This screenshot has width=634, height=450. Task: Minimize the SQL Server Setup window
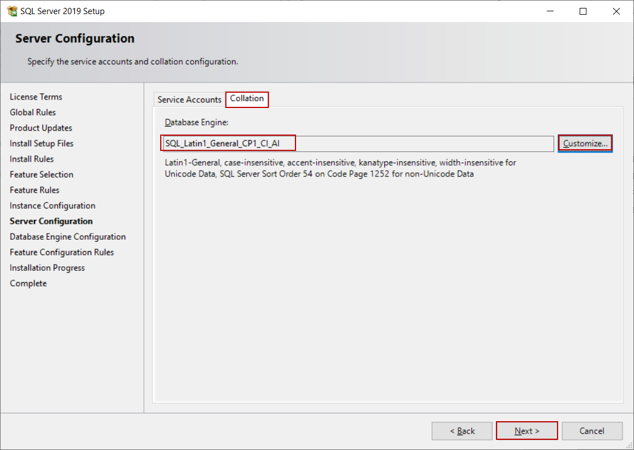tap(550, 11)
